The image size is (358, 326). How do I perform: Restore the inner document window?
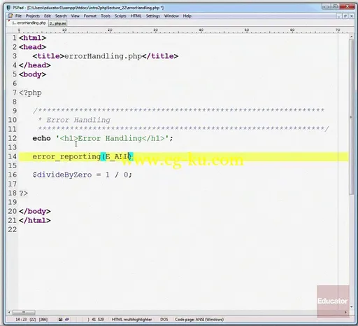click(345, 16)
